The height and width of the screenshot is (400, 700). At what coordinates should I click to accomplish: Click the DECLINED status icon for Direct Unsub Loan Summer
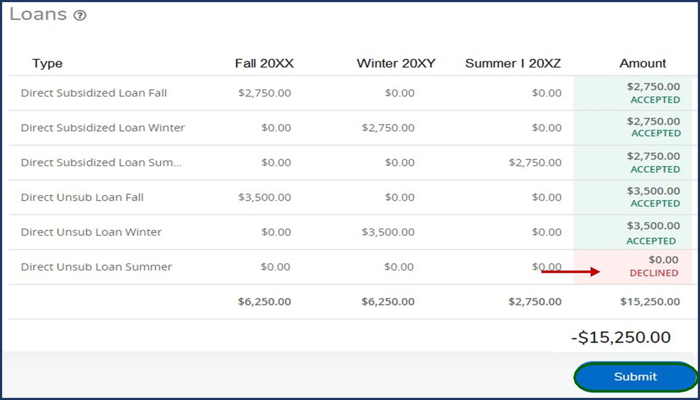654,273
